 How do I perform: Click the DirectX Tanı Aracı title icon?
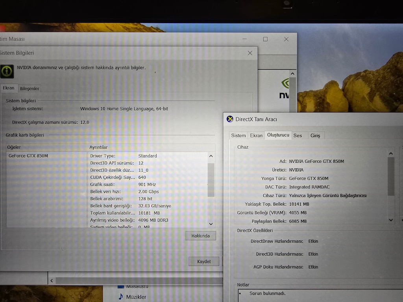pos(230,119)
